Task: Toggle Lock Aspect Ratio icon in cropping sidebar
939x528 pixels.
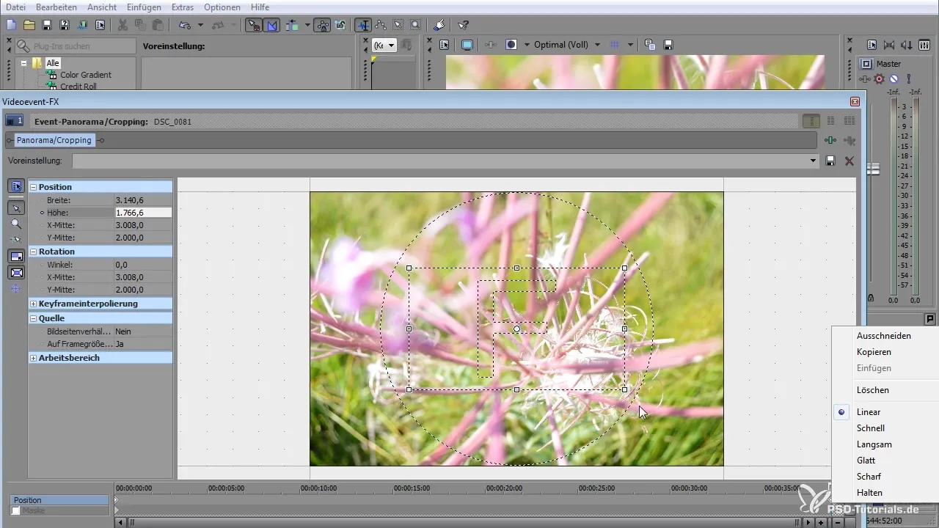Action: tap(16, 256)
